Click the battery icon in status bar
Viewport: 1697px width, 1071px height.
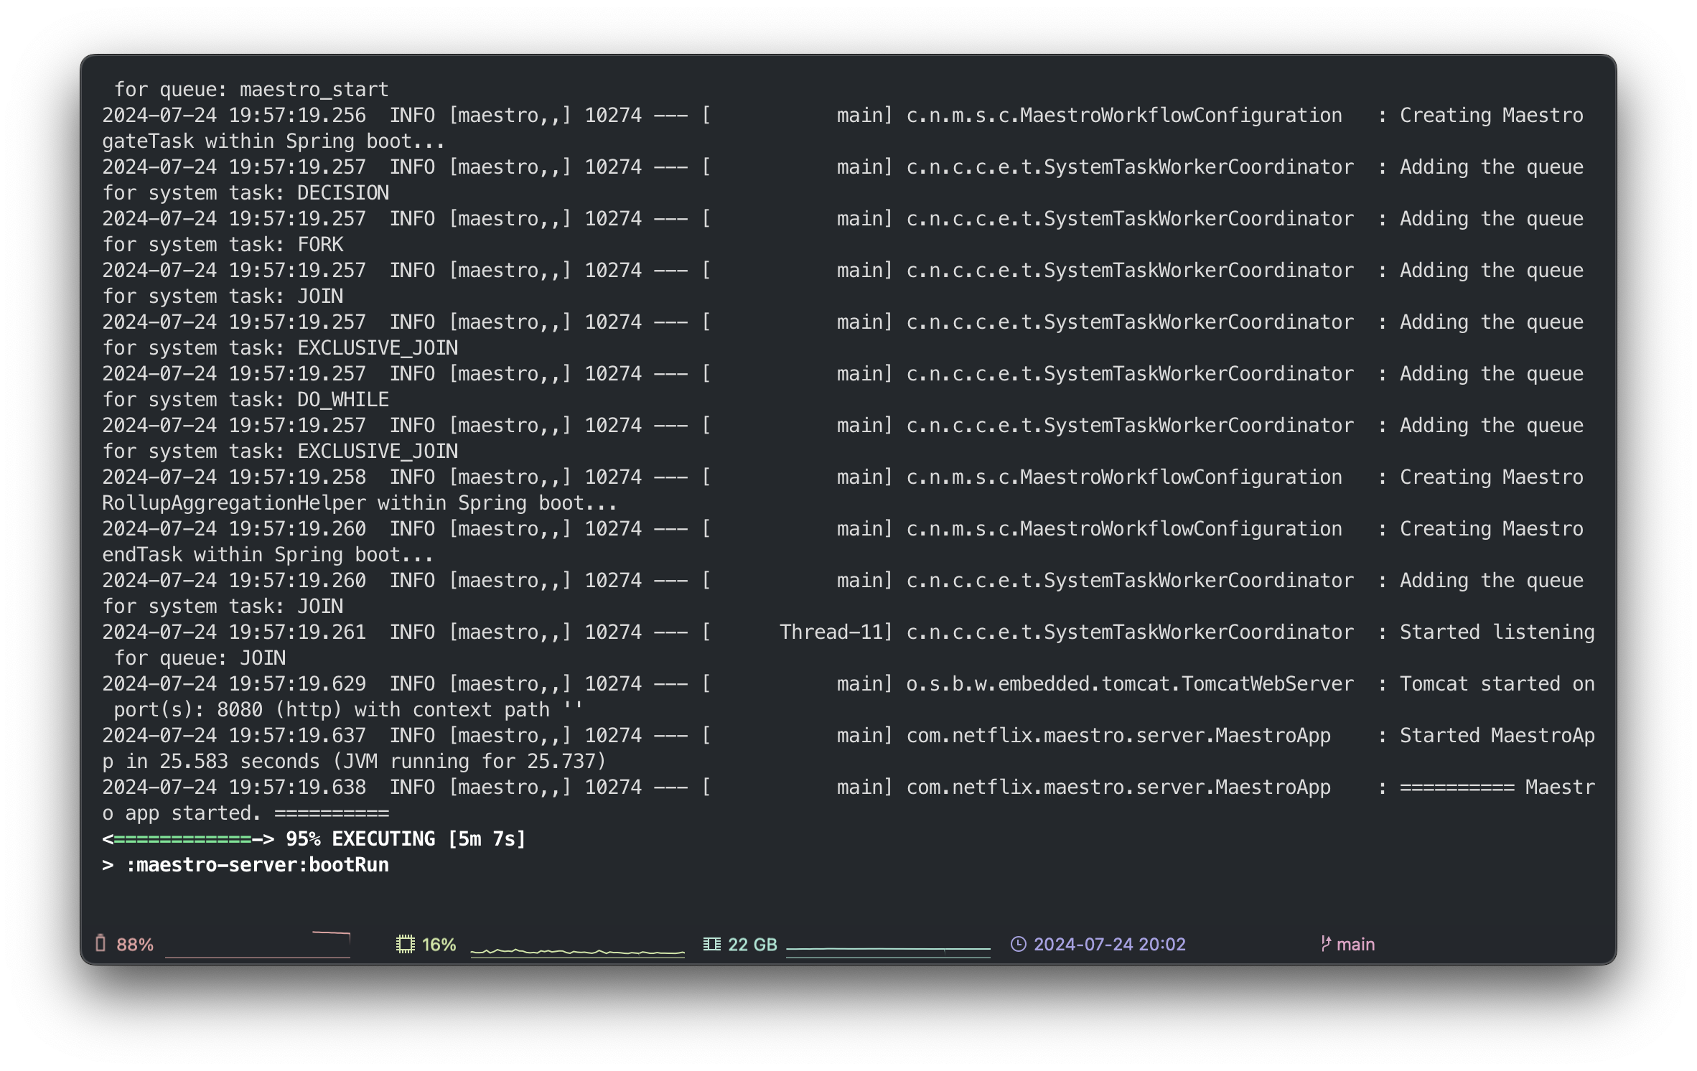(x=100, y=943)
